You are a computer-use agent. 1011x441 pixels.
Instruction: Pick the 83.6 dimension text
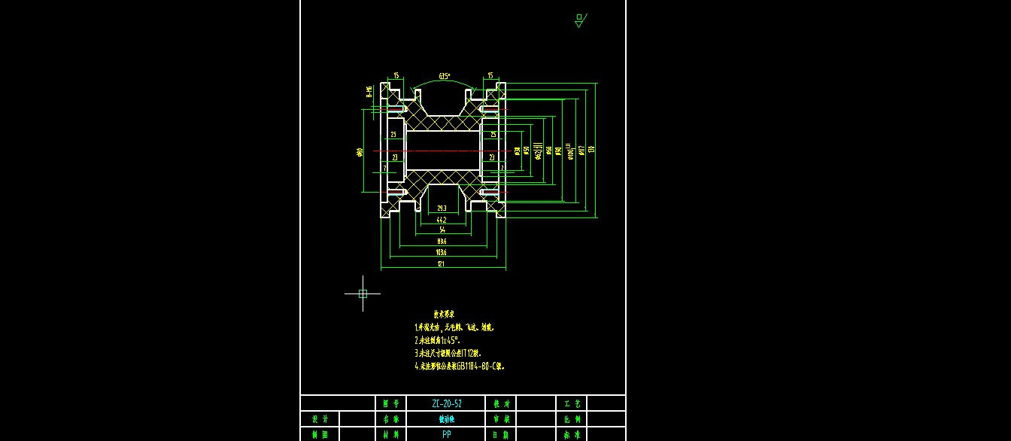pos(442,242)
